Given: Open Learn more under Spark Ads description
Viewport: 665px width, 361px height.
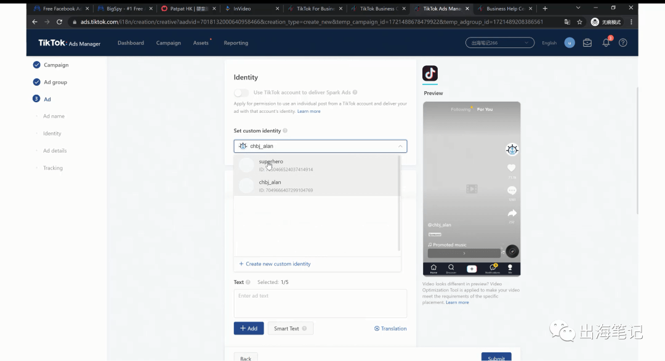Looking at the screenshot, I should (308, 111).
